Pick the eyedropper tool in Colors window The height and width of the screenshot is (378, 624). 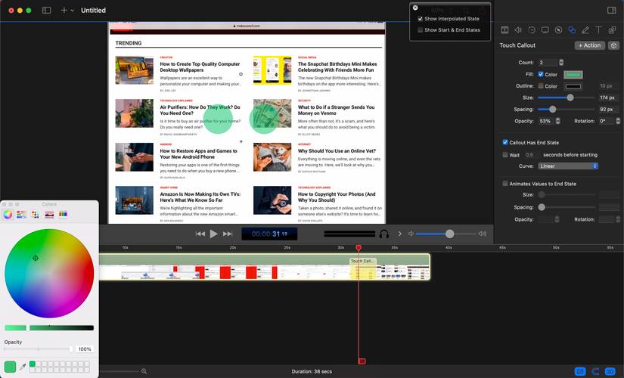click(23, 367)
